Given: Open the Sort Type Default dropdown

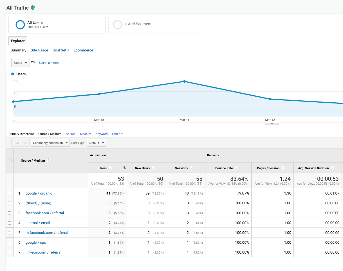Looking at the screenshot, I should click(x=97, y=143).
